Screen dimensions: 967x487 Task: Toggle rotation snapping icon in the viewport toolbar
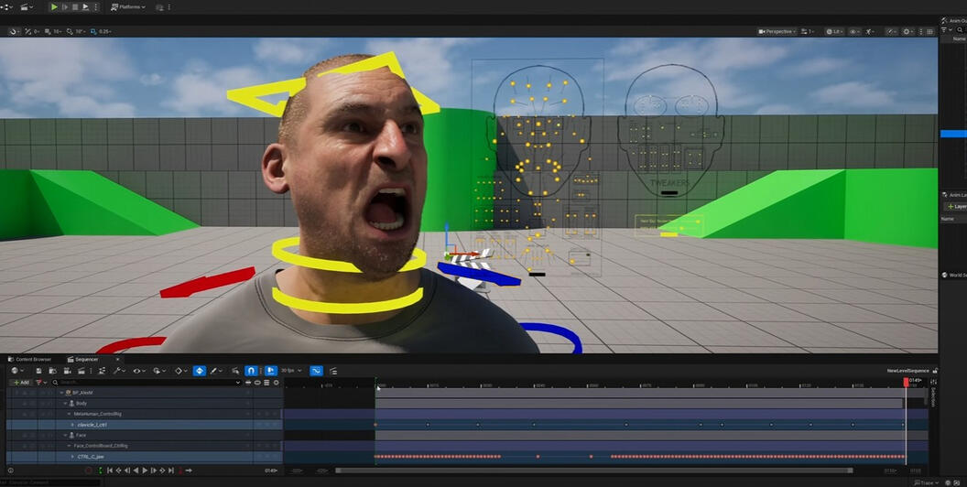click(69, 31)
